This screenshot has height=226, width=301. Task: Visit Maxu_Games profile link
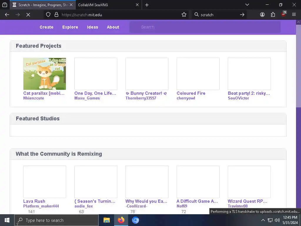coord(87,98)
